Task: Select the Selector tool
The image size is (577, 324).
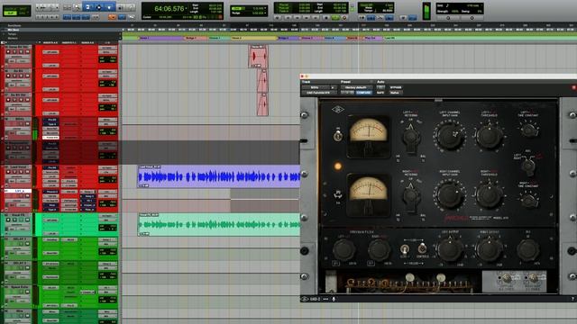Action: click(98, 7)
